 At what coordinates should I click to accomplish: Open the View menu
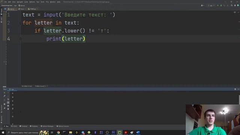point(14,2)
